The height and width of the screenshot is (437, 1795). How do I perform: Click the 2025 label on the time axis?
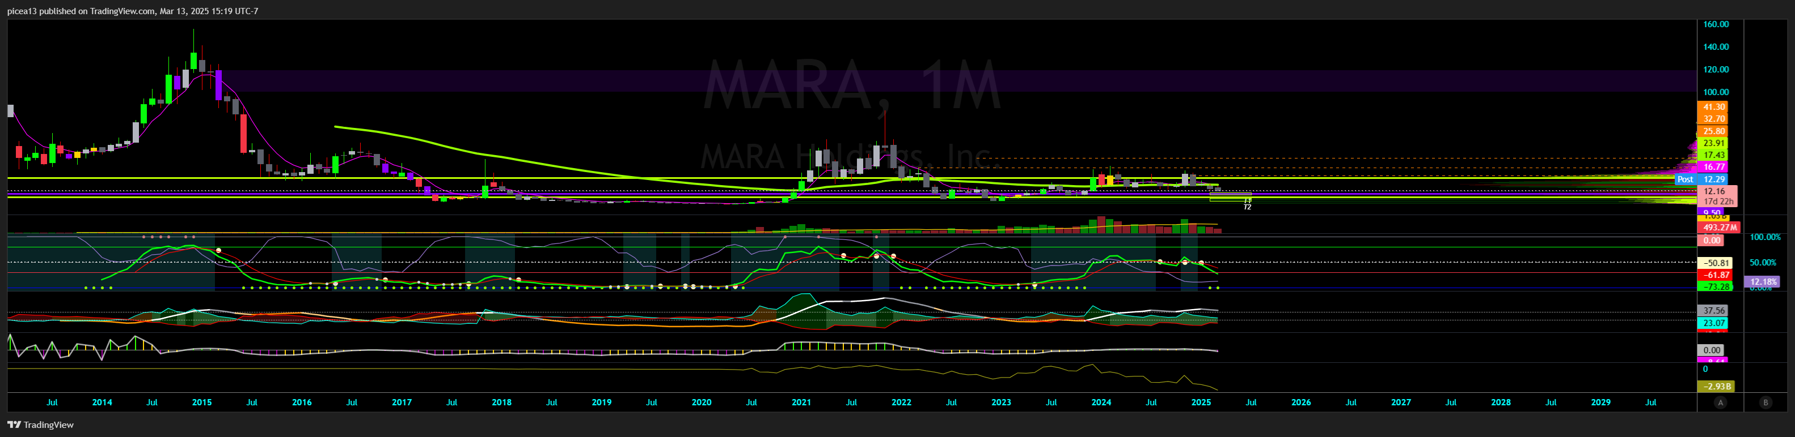tap(1201, 402)
